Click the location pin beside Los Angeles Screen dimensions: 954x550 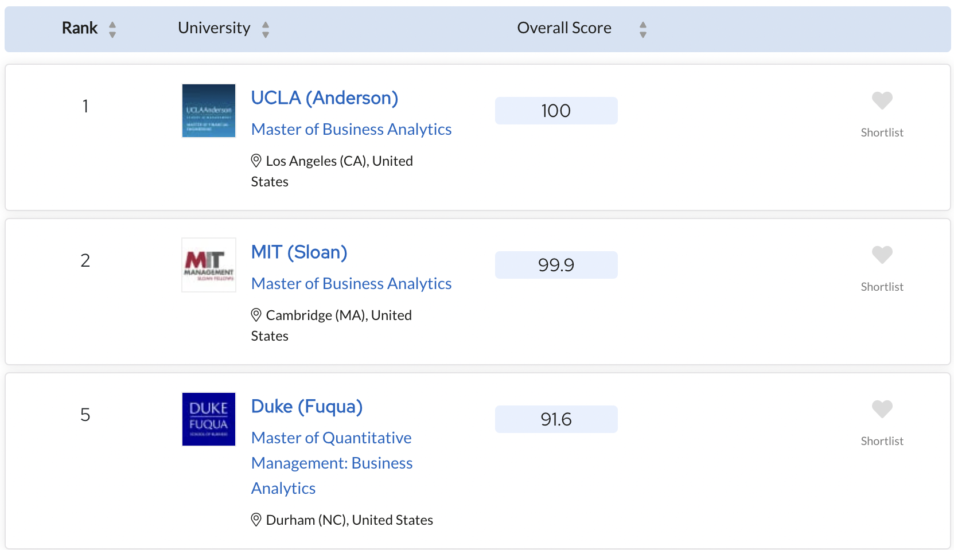point(256,161)
